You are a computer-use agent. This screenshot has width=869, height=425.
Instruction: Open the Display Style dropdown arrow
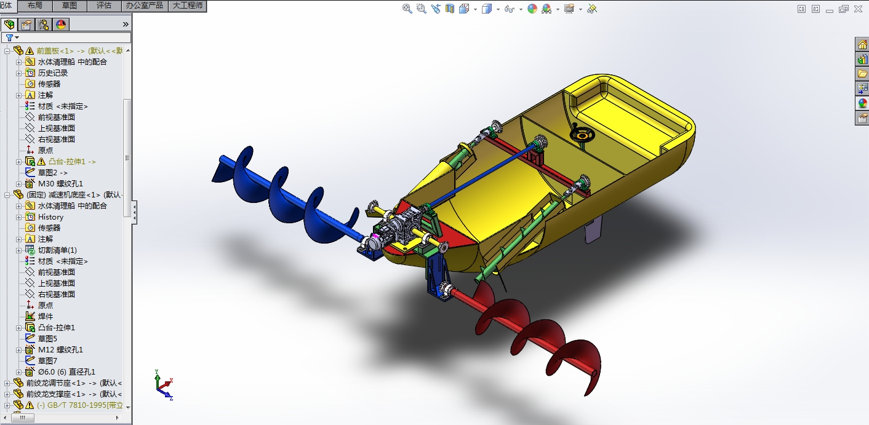[x=498, y=9]
